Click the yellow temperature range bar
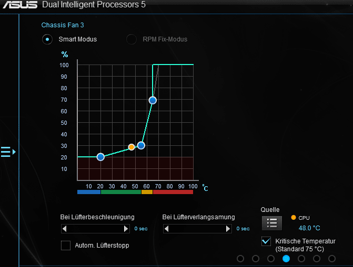 [x=147, y=192]
